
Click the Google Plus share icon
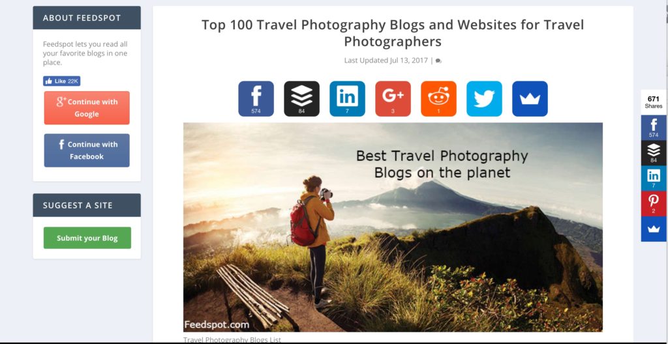393,99
